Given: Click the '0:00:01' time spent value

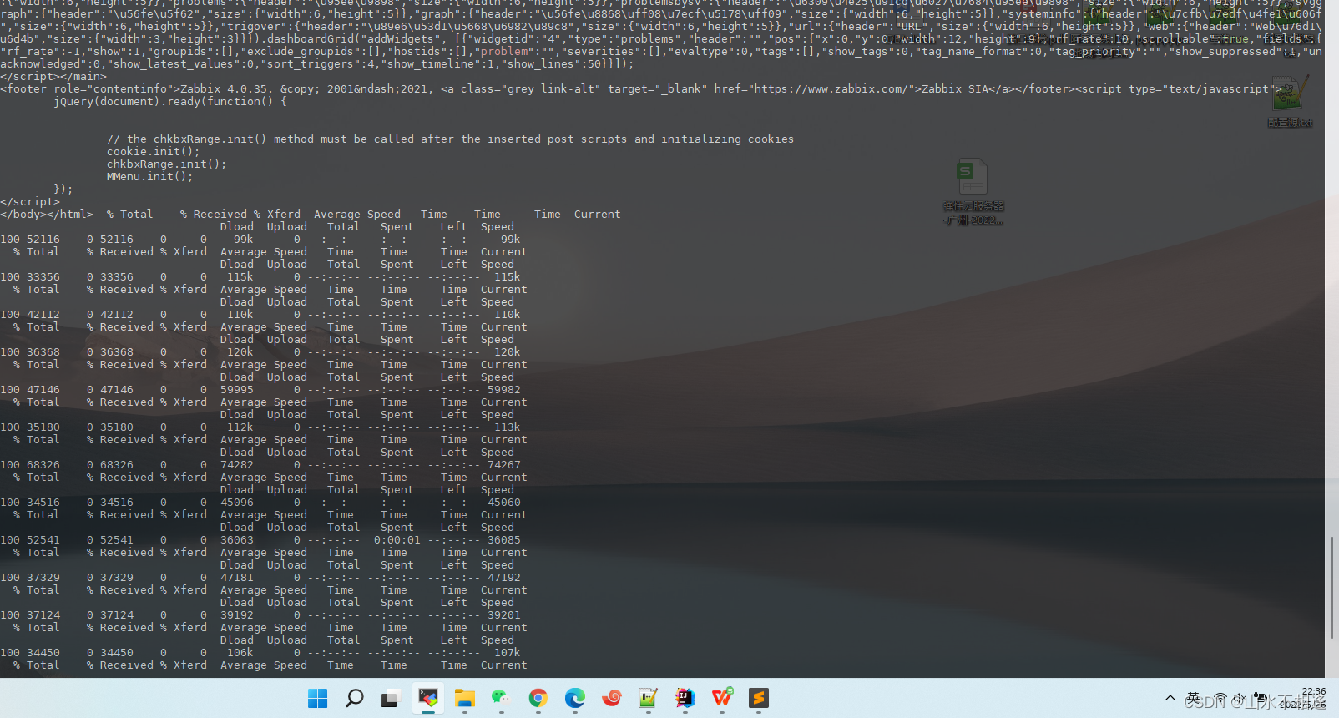Looking at the screenshot, I should 397,539.
